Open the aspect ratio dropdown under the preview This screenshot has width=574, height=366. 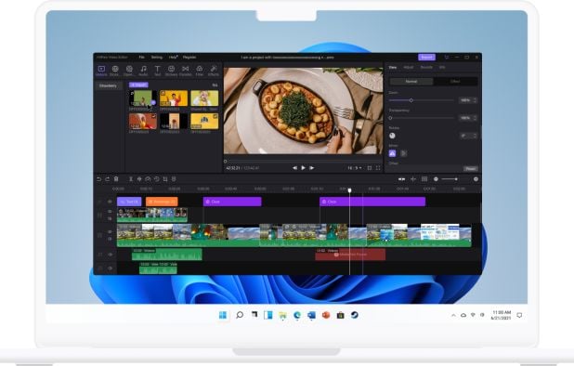coord(355,168)
